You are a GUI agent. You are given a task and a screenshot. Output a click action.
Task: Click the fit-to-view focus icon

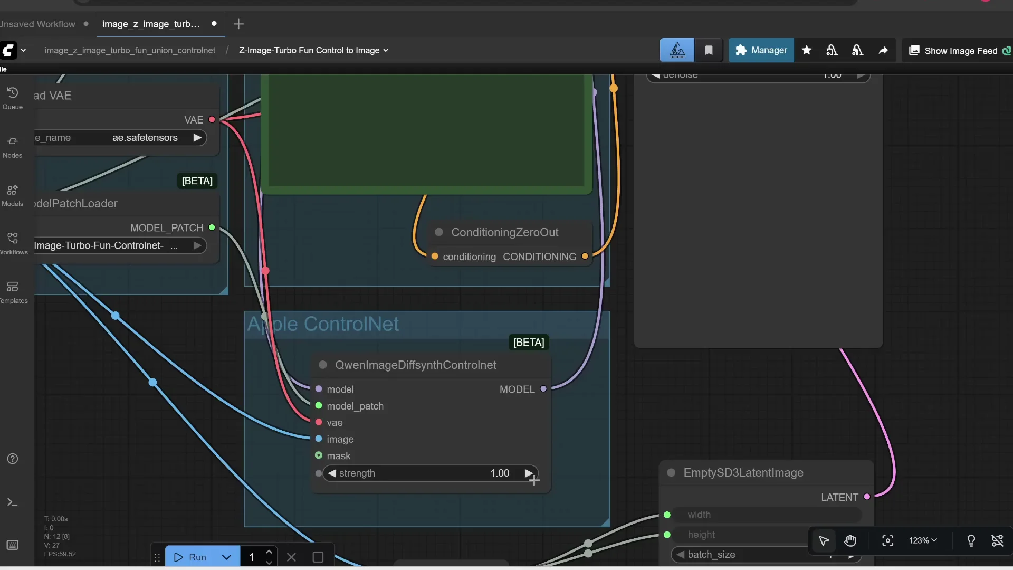(x=887, y=541)
